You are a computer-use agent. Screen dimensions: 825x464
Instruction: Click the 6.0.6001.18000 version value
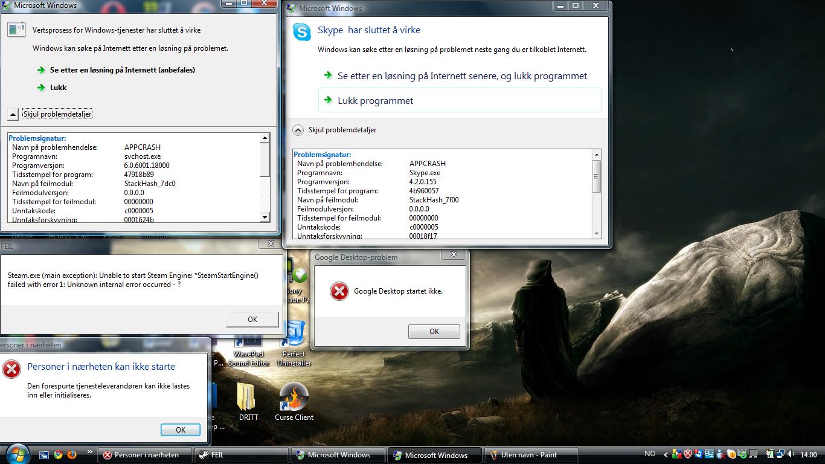147,166
